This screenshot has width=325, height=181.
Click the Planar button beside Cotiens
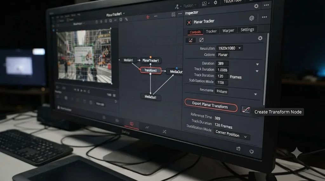(x=223, y=55)
